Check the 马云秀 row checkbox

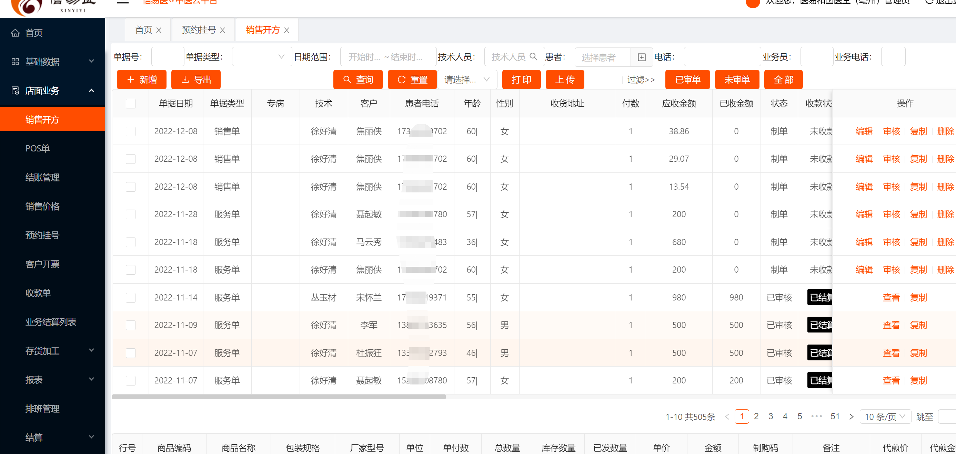[131, 242]
